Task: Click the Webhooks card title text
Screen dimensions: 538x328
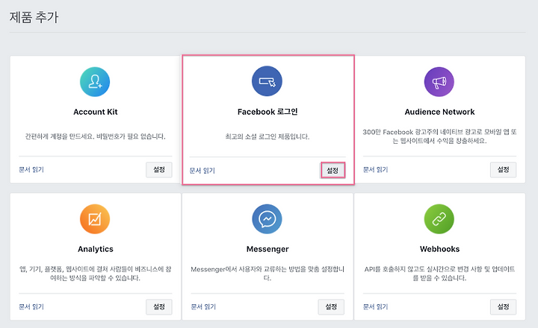Action: (439, 249)
